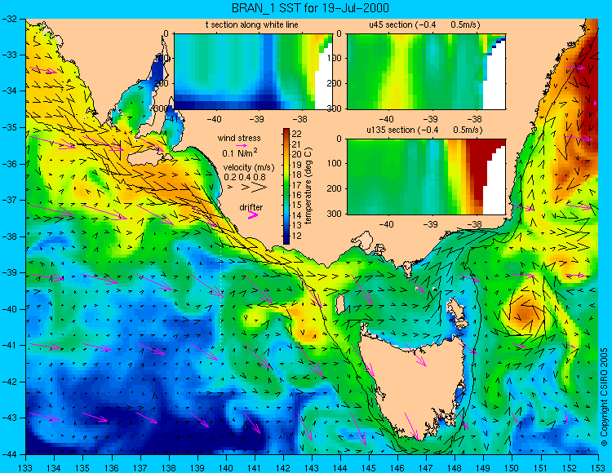Click colorbar tick value 16
The image size is (612, 473).
pos(297,195)
